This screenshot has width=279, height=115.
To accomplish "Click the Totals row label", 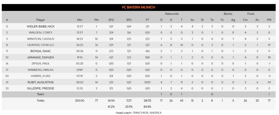I will pos(41,101).
